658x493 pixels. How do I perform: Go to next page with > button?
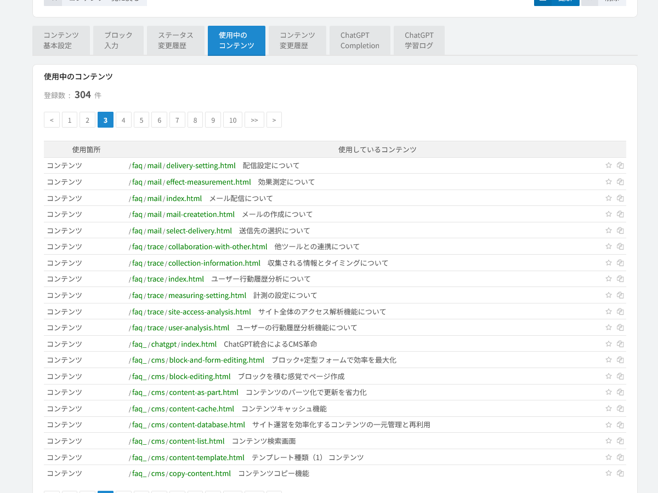(274, 120)
